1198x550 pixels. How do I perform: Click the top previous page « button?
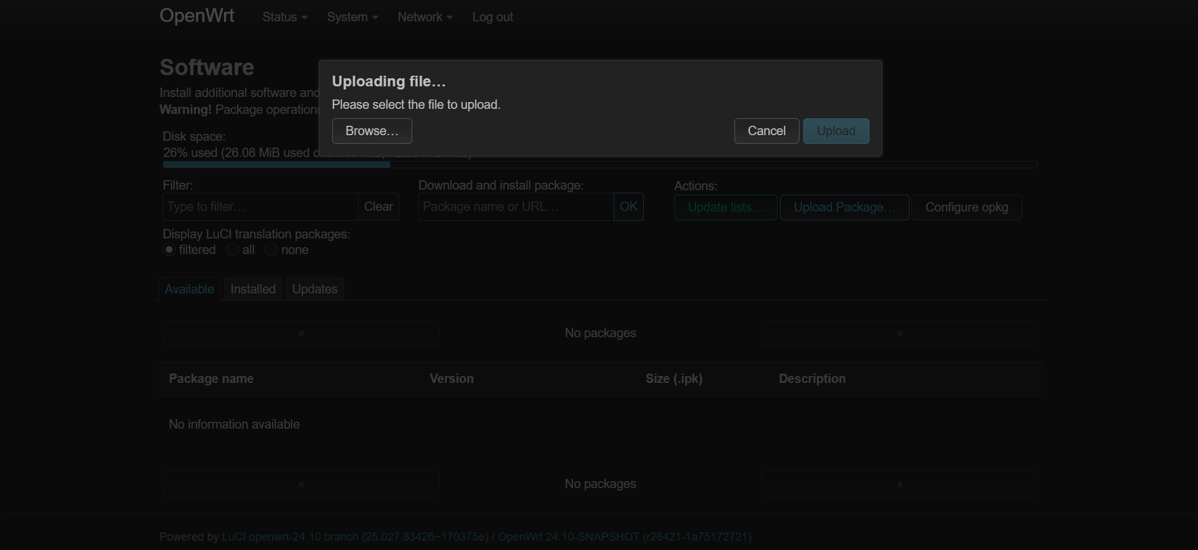tap(301, 334)
